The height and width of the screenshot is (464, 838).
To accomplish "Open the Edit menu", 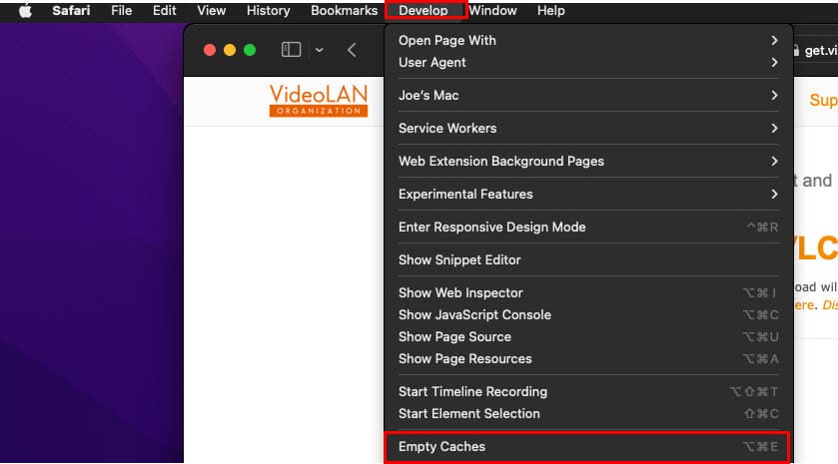I will (164, 11).
